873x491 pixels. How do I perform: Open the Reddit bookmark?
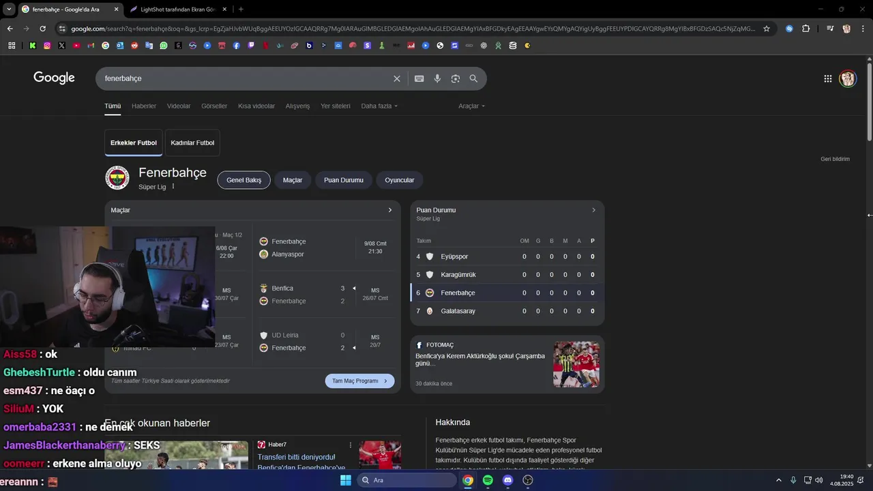point(134,46)
